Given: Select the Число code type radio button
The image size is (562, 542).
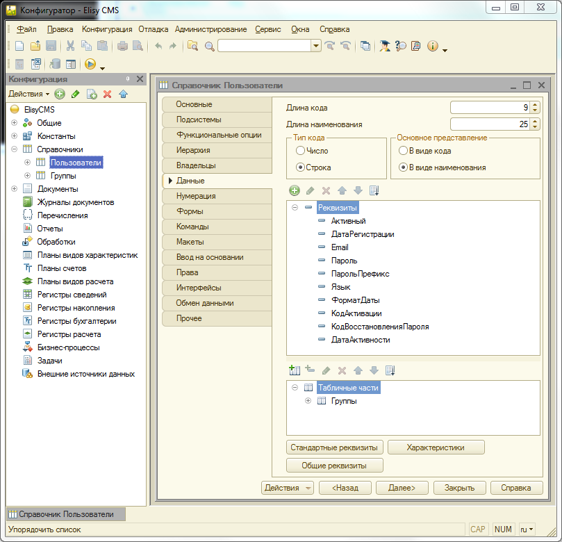Looking at the screenshot, I should pyautogui.click(x=300, y=151).
